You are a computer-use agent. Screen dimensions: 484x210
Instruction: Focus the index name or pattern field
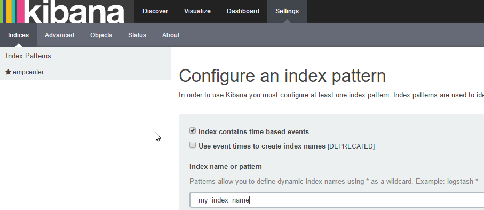(x=337, y=200)
